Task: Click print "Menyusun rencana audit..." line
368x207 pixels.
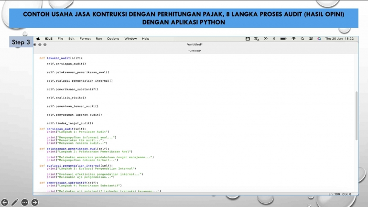Action: (x=77, y=143)
